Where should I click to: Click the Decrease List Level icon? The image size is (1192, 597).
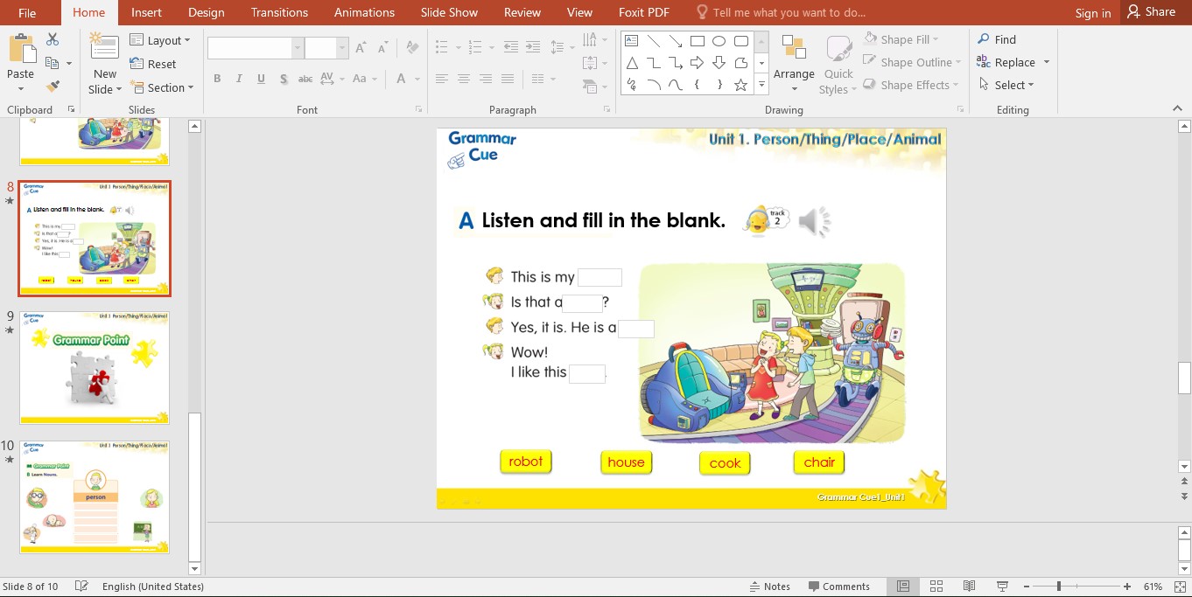tap(511, 47)
